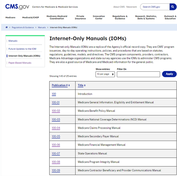Click the Manuals breadcrumb link
Viewport: 177px width, 176px height.
pos(42,27)
